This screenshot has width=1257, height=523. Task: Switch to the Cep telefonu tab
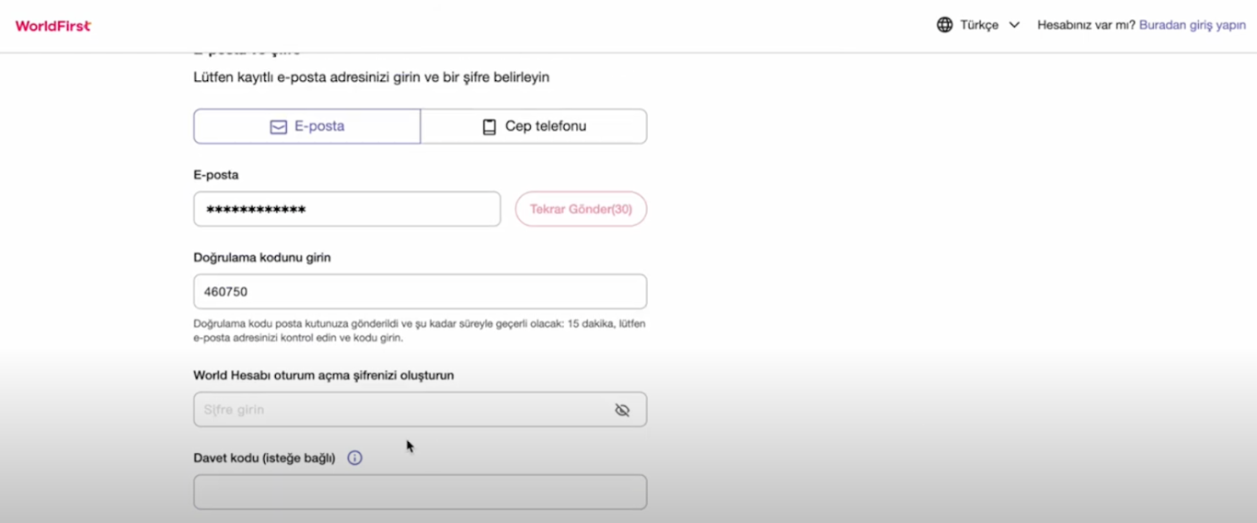pyautogui.click(x=534, y=126)
